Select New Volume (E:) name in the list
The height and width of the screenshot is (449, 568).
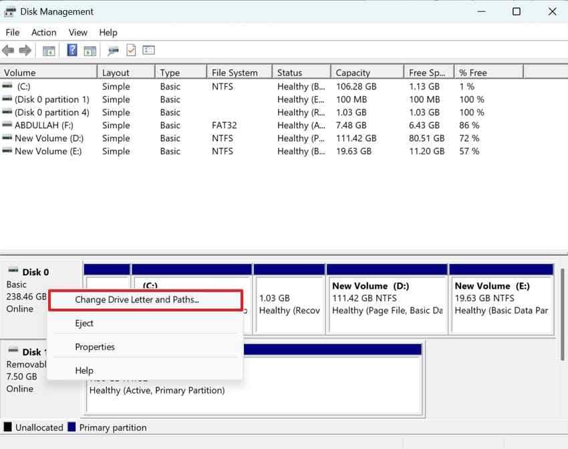click(x=48, y=152)
